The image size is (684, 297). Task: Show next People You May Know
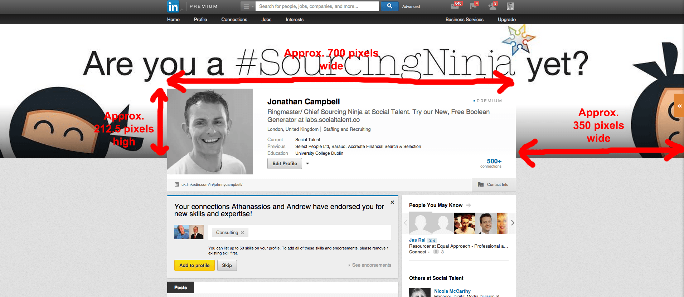point(513,223)
